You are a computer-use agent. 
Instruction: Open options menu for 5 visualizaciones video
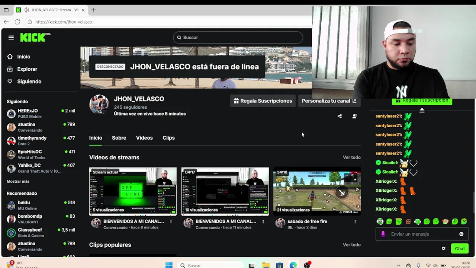point(171,221)
